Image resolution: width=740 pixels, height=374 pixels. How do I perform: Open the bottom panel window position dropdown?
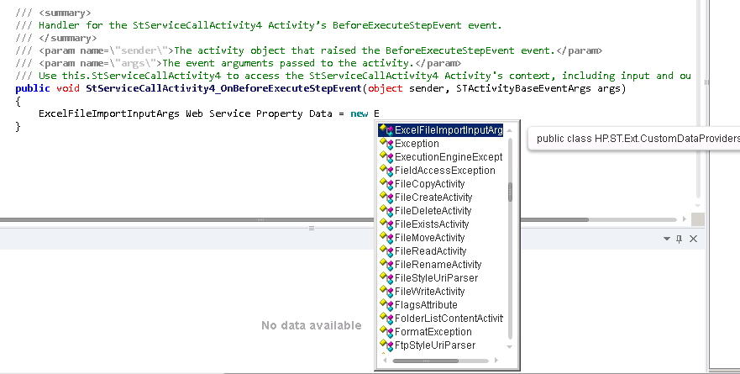[x=665, y=240]
